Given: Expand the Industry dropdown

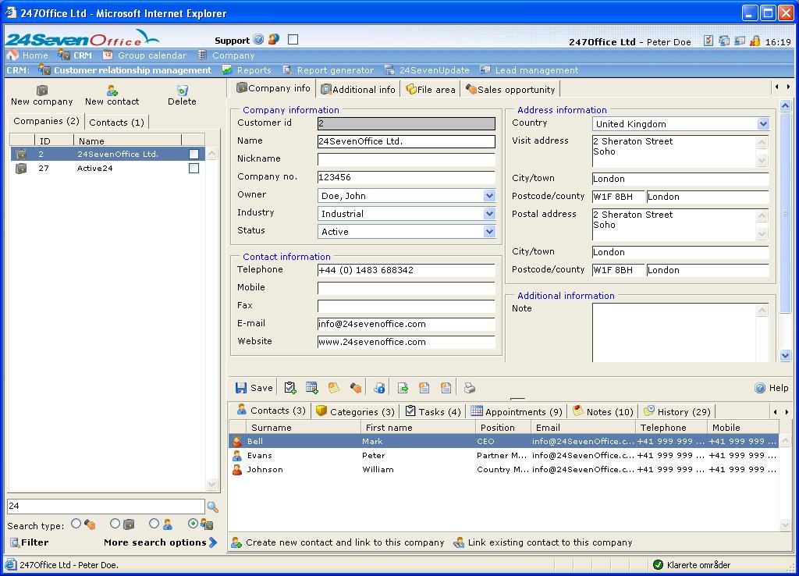Looking at the screenshot, I should tap(488, 214).
